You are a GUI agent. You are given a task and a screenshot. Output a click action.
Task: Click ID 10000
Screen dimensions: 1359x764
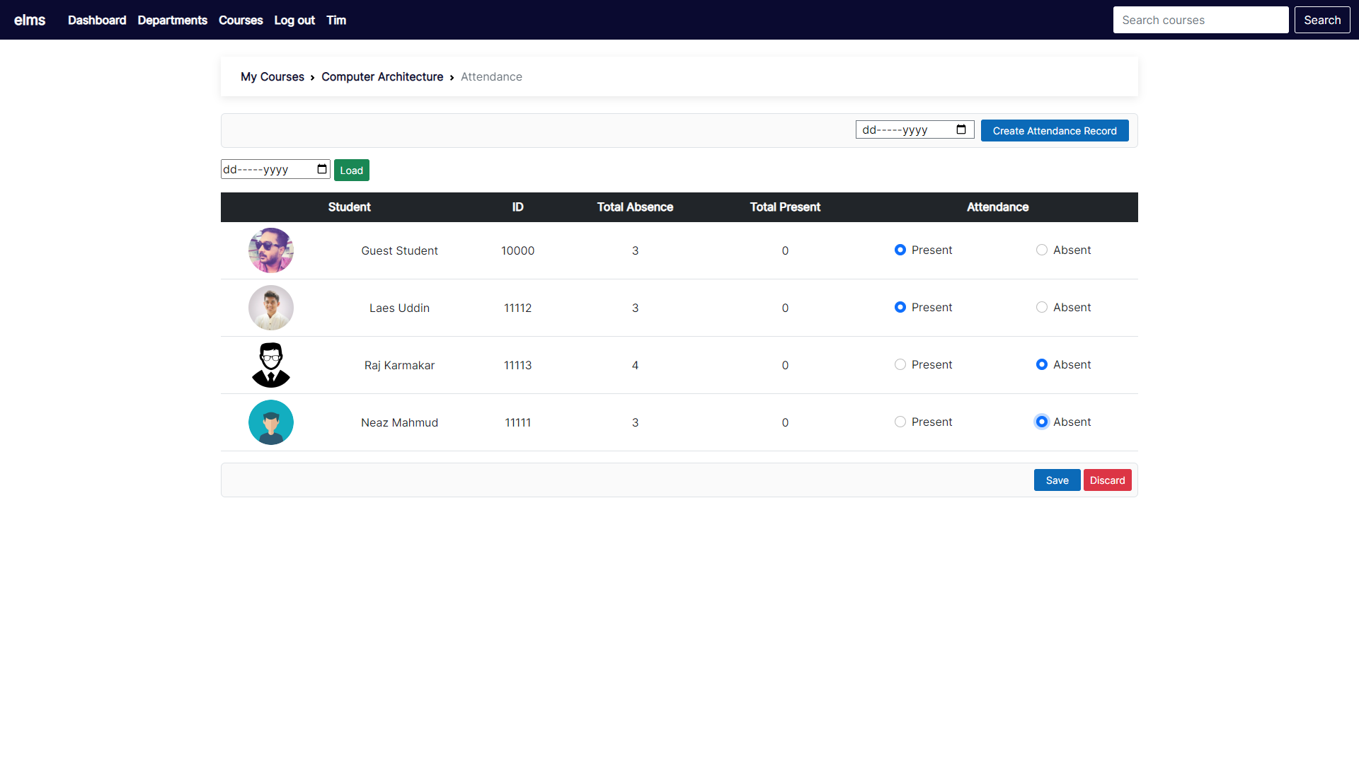518,250
